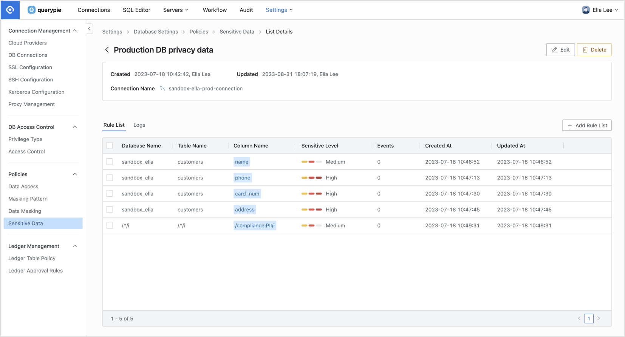Go to previous page in pagination
625x337 pixels.
tap(579, 319)
